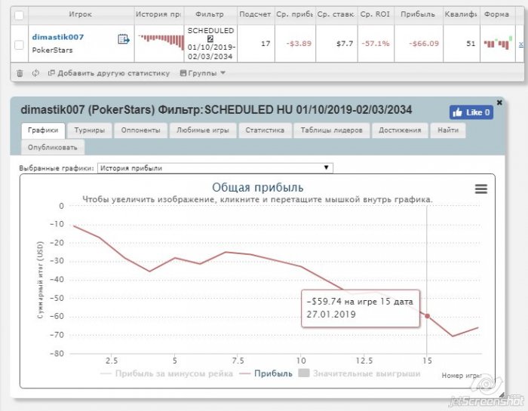Expand the Группы dropdown
This screenshot has width=528, height=411.
pos(202,73)
